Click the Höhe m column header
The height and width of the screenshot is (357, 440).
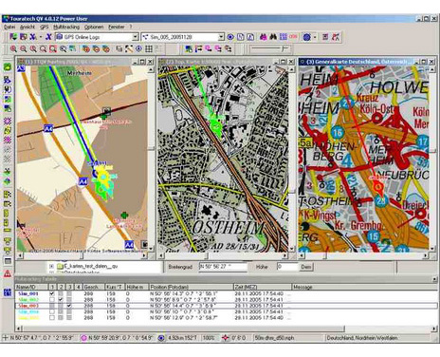coord(137,287)
